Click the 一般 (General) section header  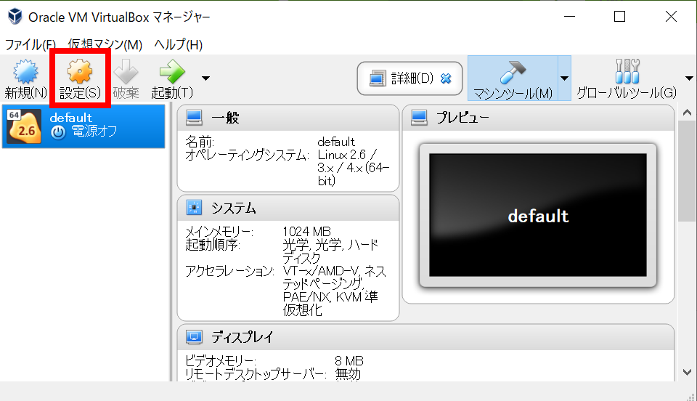[288, 118]
